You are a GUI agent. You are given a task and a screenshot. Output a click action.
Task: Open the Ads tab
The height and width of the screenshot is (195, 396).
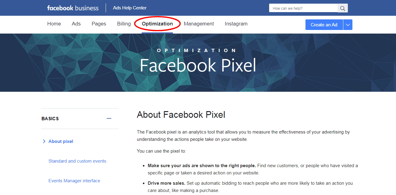click(x=76, y=24)
